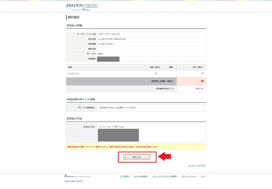Open the ヘルプ footer link
Image resolution: width=272 pixels, height=189 pixels.
pyautogui.click(x=203, y=176)
